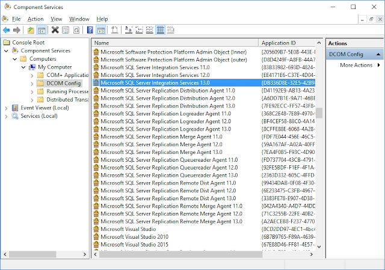Go forward with the gray arrow
Screen dimensions: 385x270
click(x=17, y=30)
